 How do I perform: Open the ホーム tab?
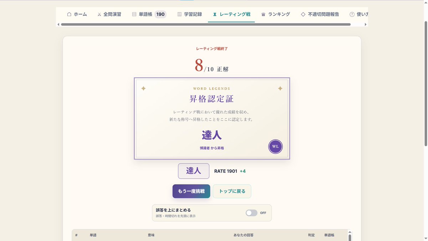pos(77,14)
